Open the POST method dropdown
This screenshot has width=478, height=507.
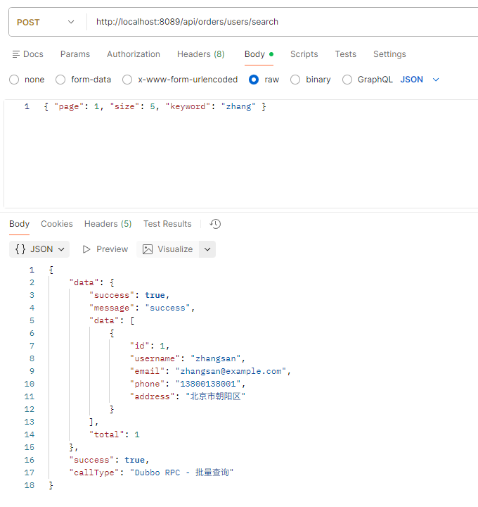[x=46, y=22]
